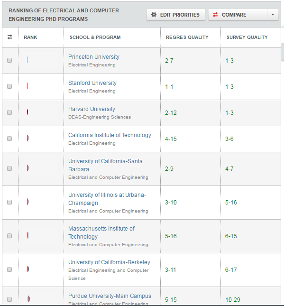Image resolution: width=284 pixels, height=306 pixels.
Task: Click Harvard's rank range bar
Action: [27, 112]
